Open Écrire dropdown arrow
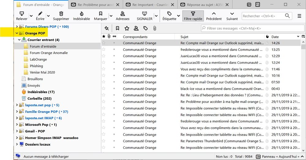306x160 pixels. (x=48, y=16)
